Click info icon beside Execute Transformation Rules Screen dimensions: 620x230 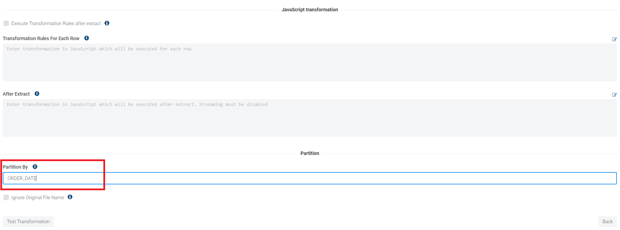(107, 23)
